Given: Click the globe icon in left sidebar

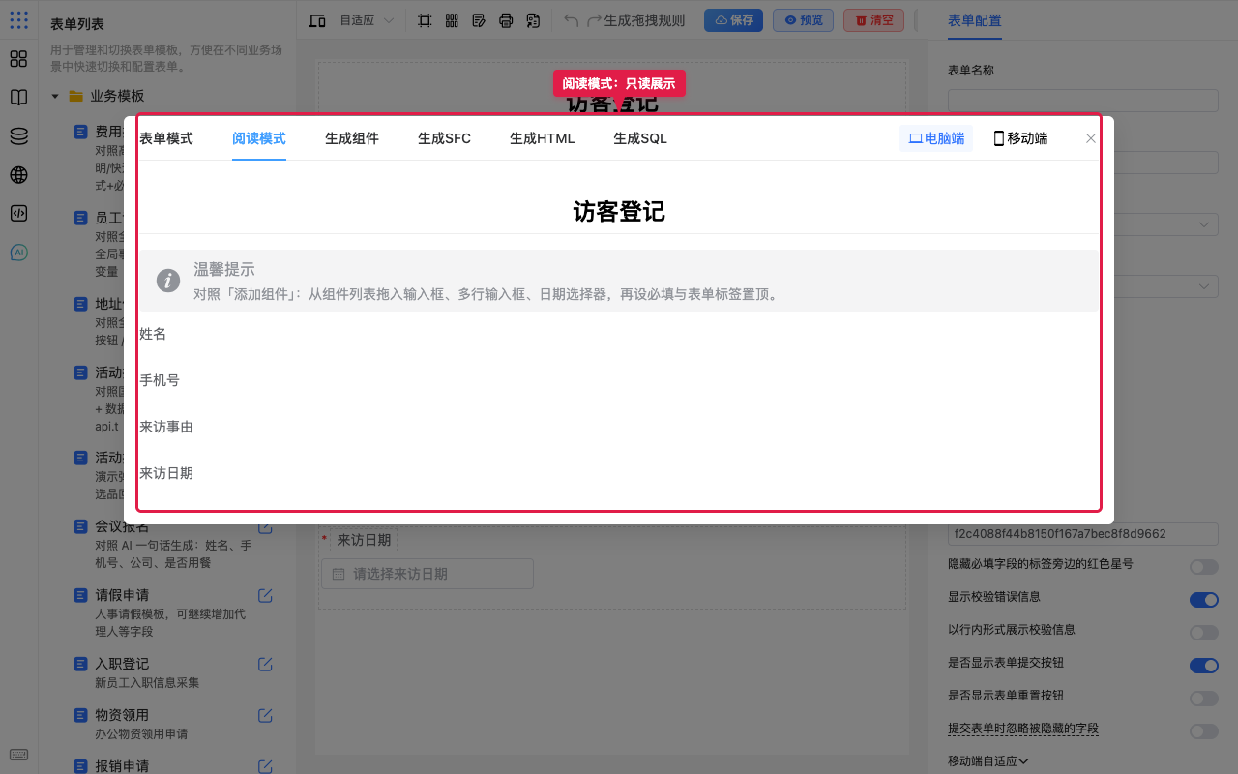Looking at the screenshot, I should click(x=18, y=175).
